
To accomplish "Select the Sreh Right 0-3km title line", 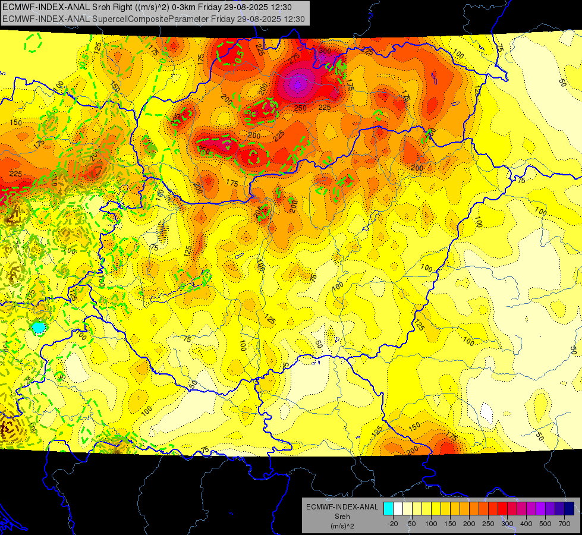I will [147, 7].
